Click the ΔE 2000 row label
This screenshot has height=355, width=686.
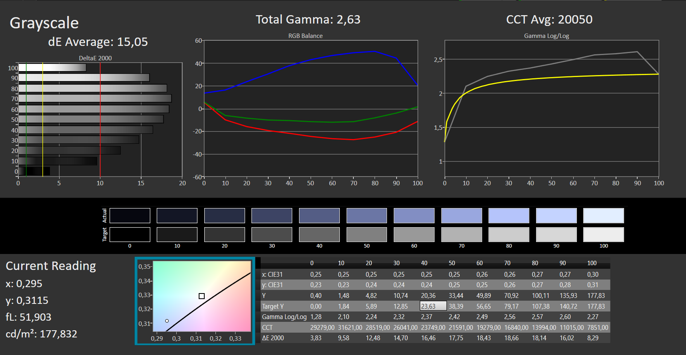273,338
